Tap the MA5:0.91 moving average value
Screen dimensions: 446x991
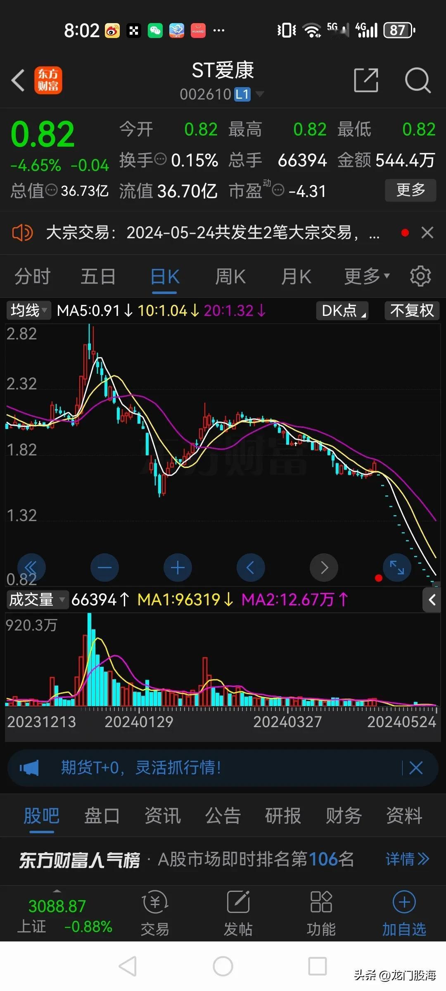(x=95, y=311)
